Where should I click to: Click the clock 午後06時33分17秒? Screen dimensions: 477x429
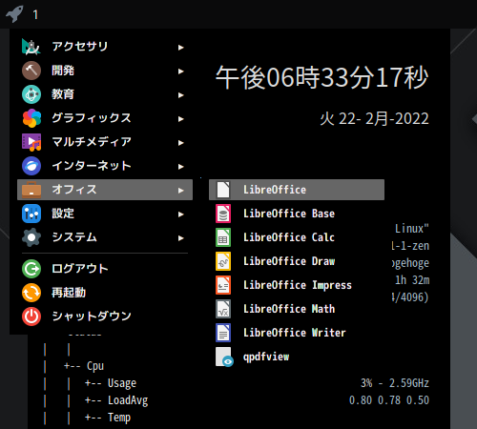tap(321, 77)
